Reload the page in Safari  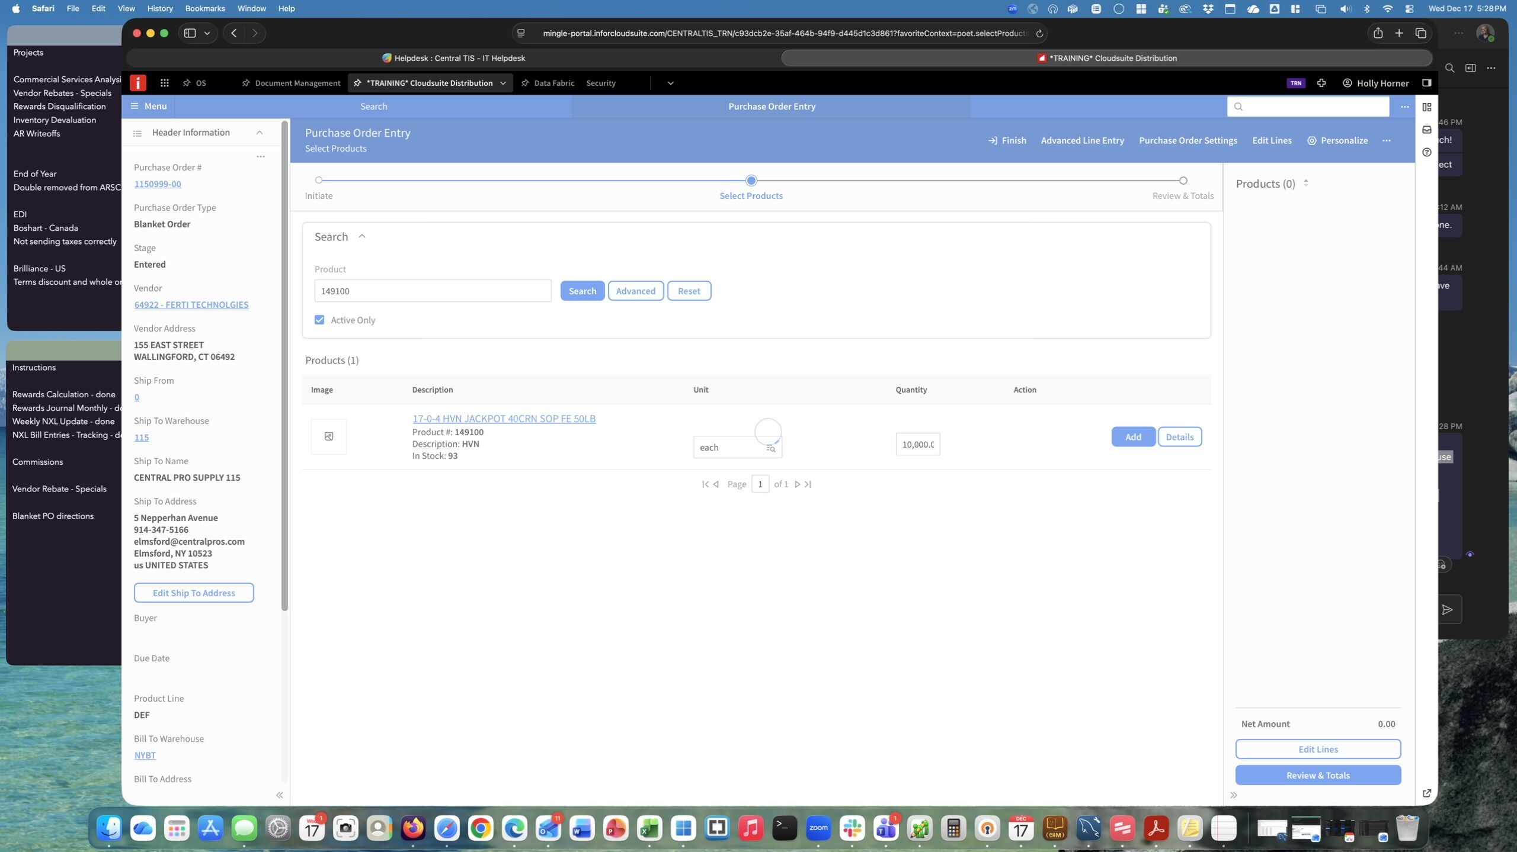[1039, 33]
